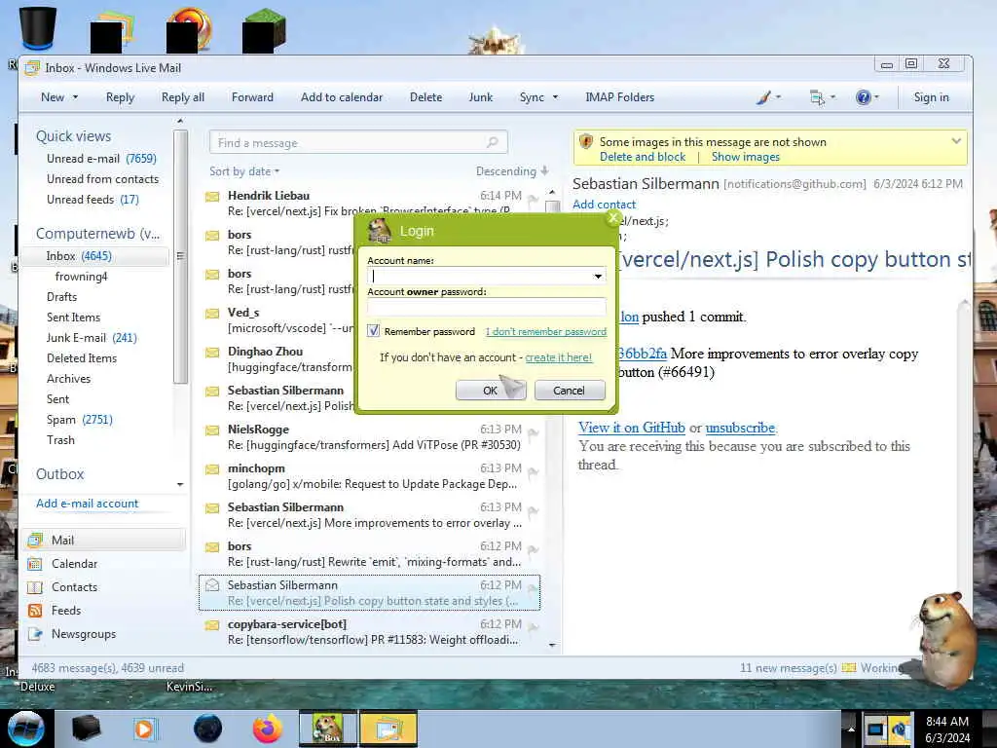
Task: Toggle Descending sort order
Action: coord(512,171)
